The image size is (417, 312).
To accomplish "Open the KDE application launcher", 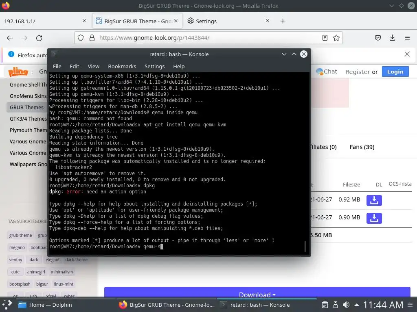I will (x=7, y=305).
